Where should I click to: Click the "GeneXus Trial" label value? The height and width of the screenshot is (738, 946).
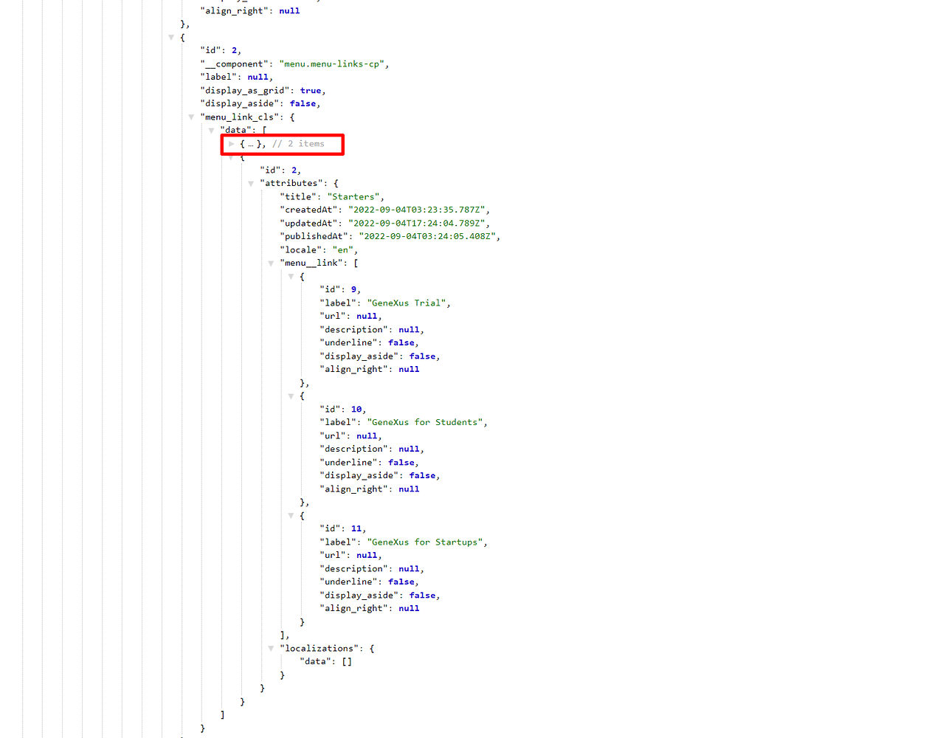point(407,303)
